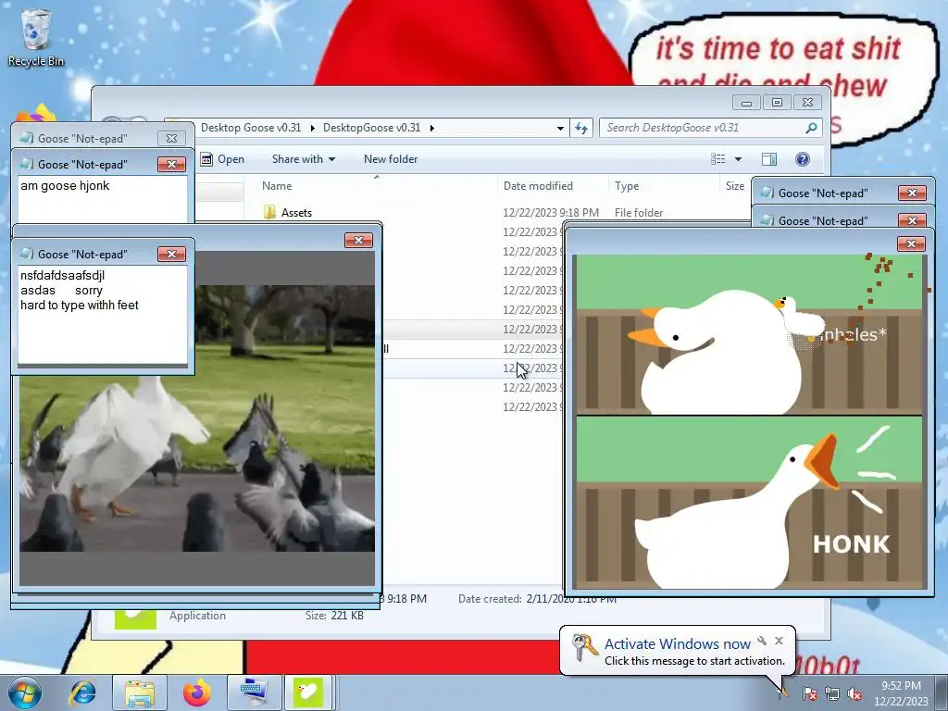This screenshot has height=711, width=948.
Task: Dismiss the activation balloon with X
Action: pos(780,641)
